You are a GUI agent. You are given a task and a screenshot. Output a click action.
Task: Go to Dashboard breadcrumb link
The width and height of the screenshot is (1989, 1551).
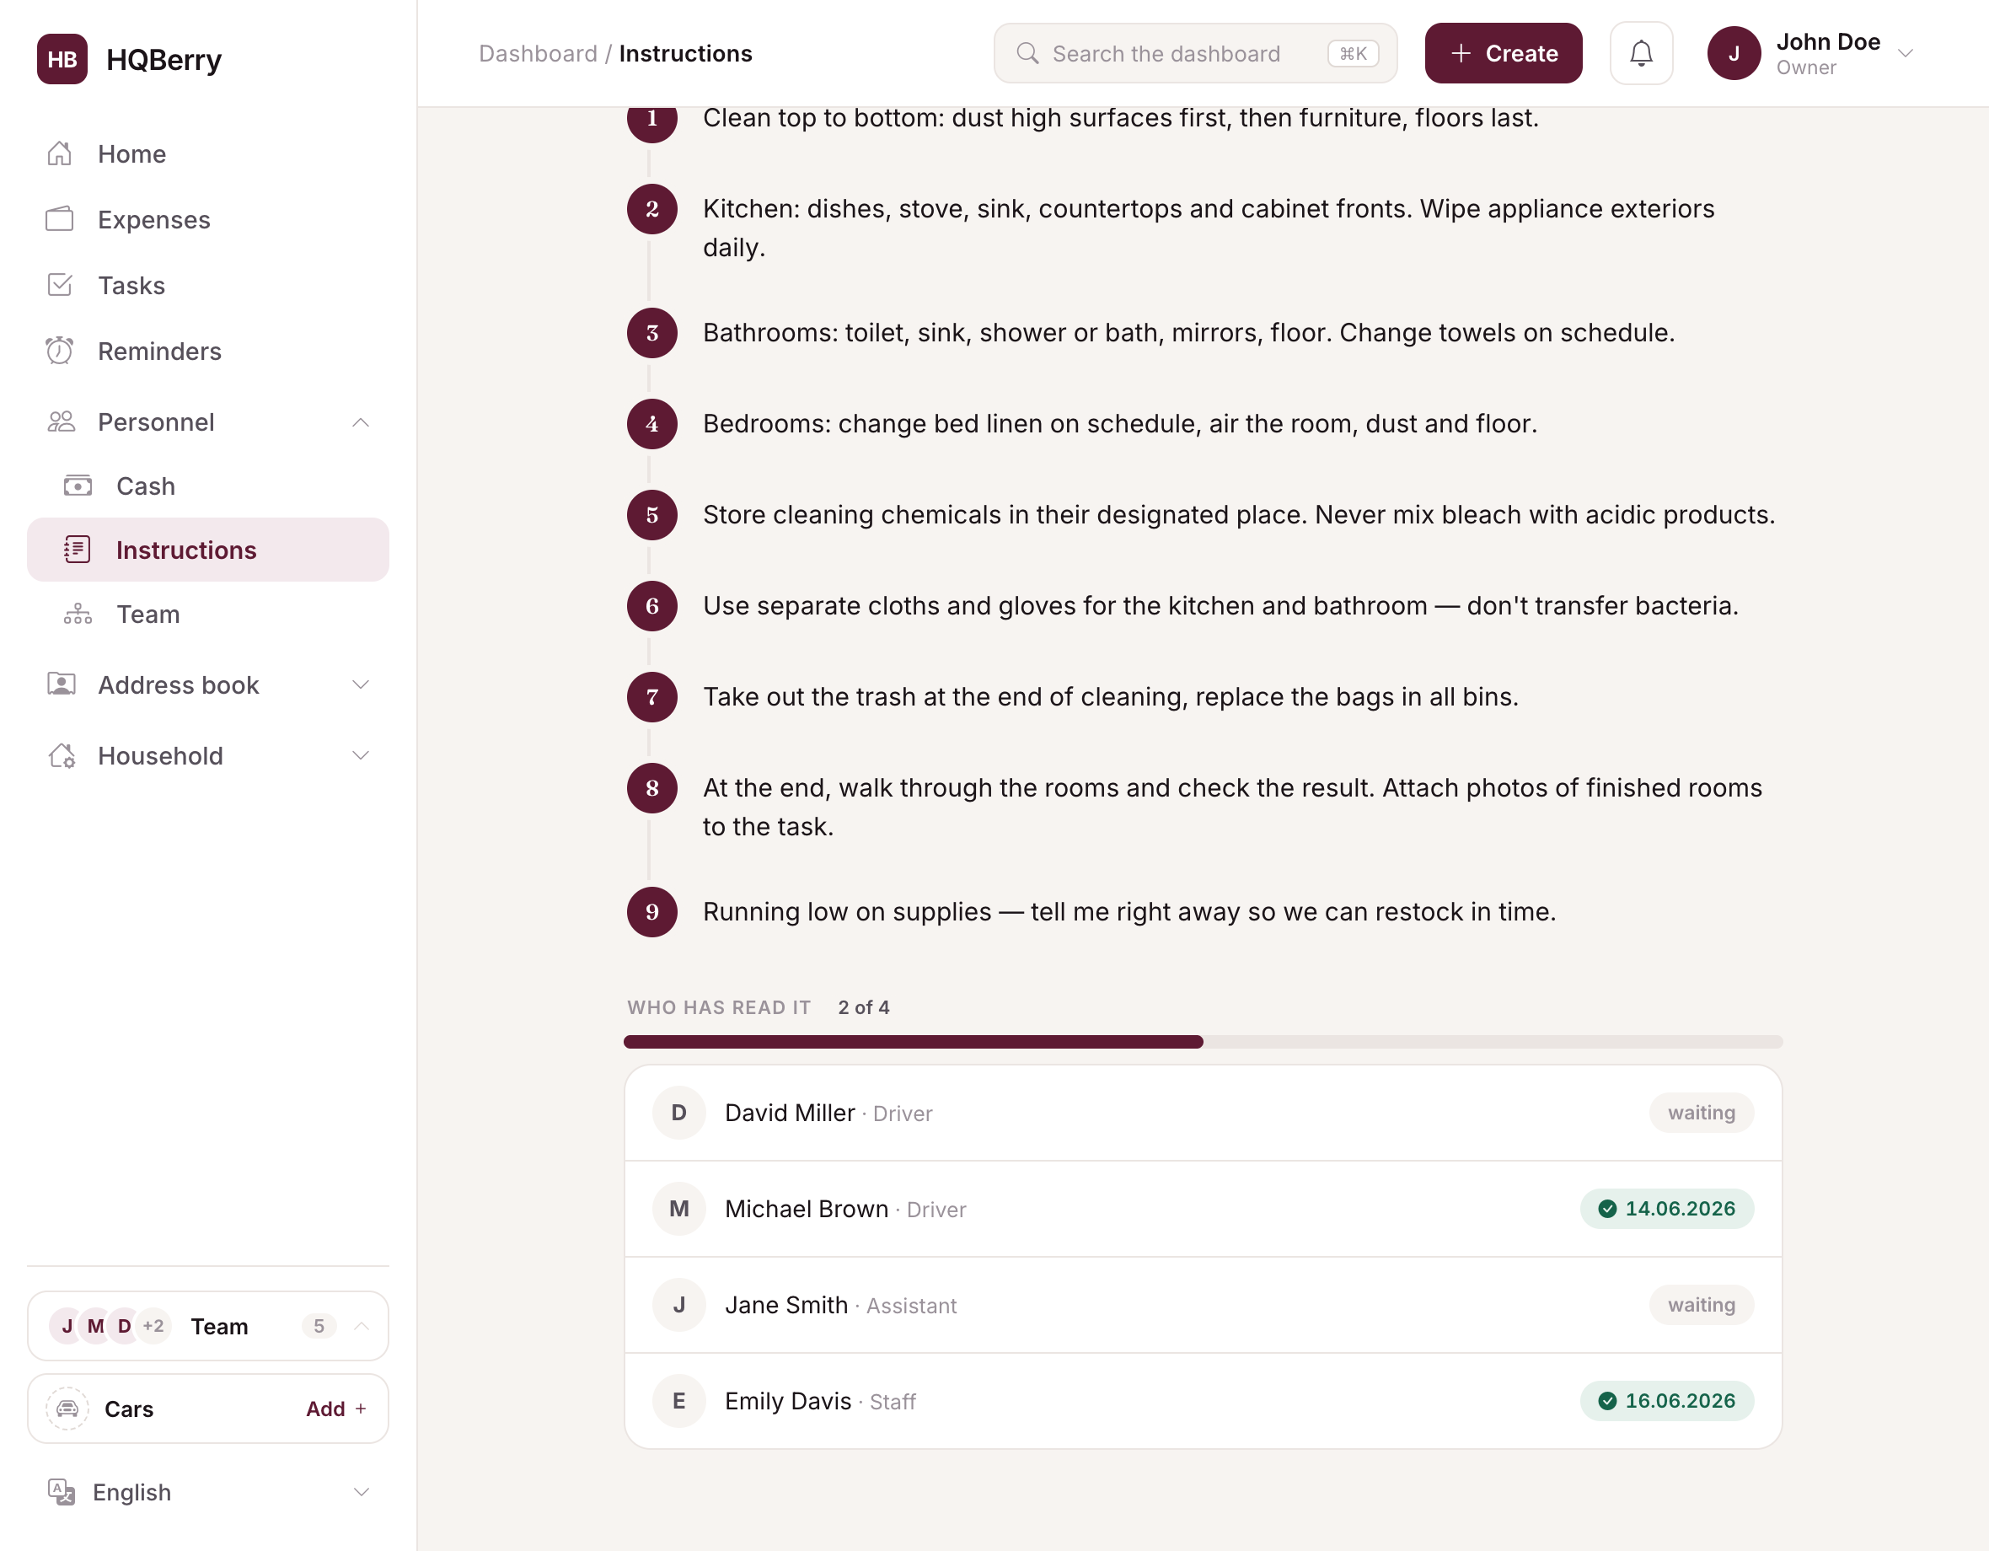539,54
